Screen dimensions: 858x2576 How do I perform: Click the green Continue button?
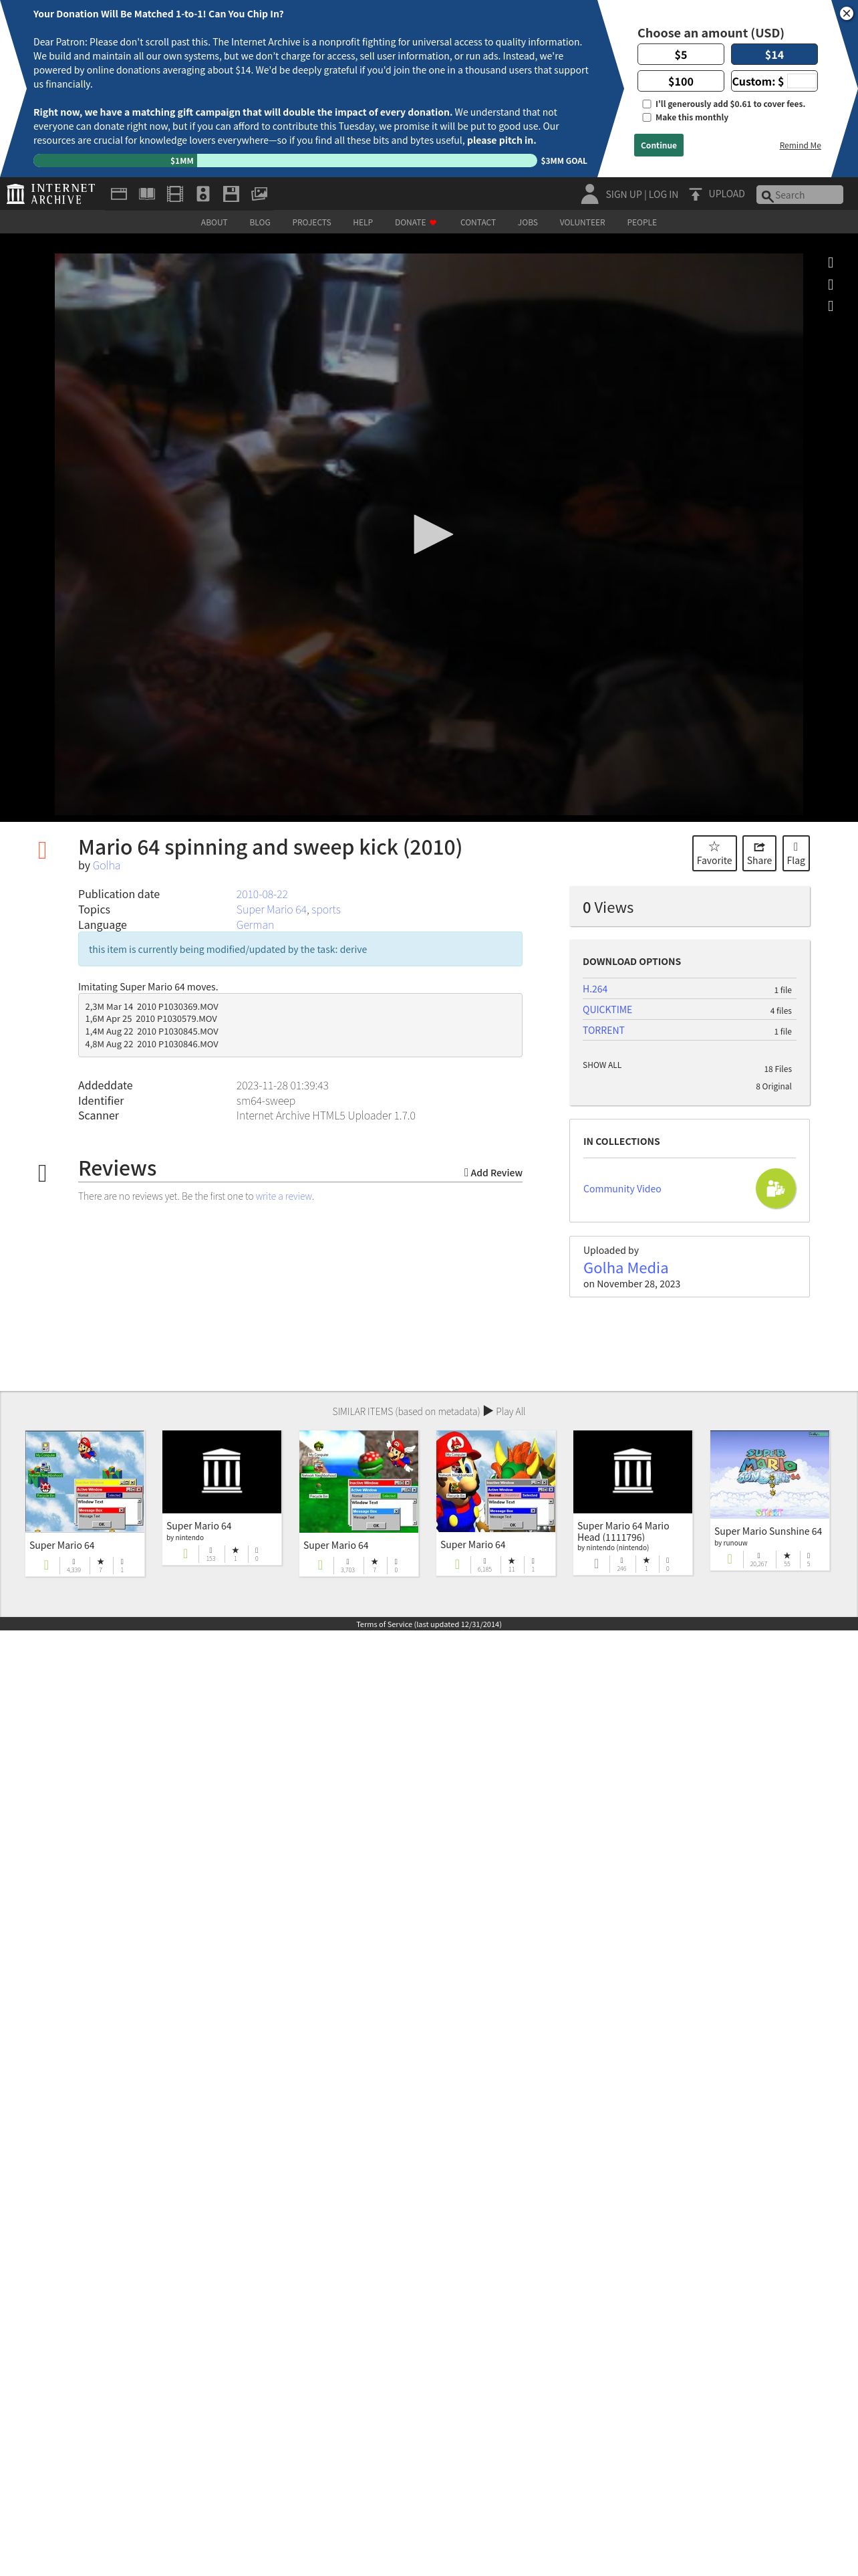click(x=658, y=145)
